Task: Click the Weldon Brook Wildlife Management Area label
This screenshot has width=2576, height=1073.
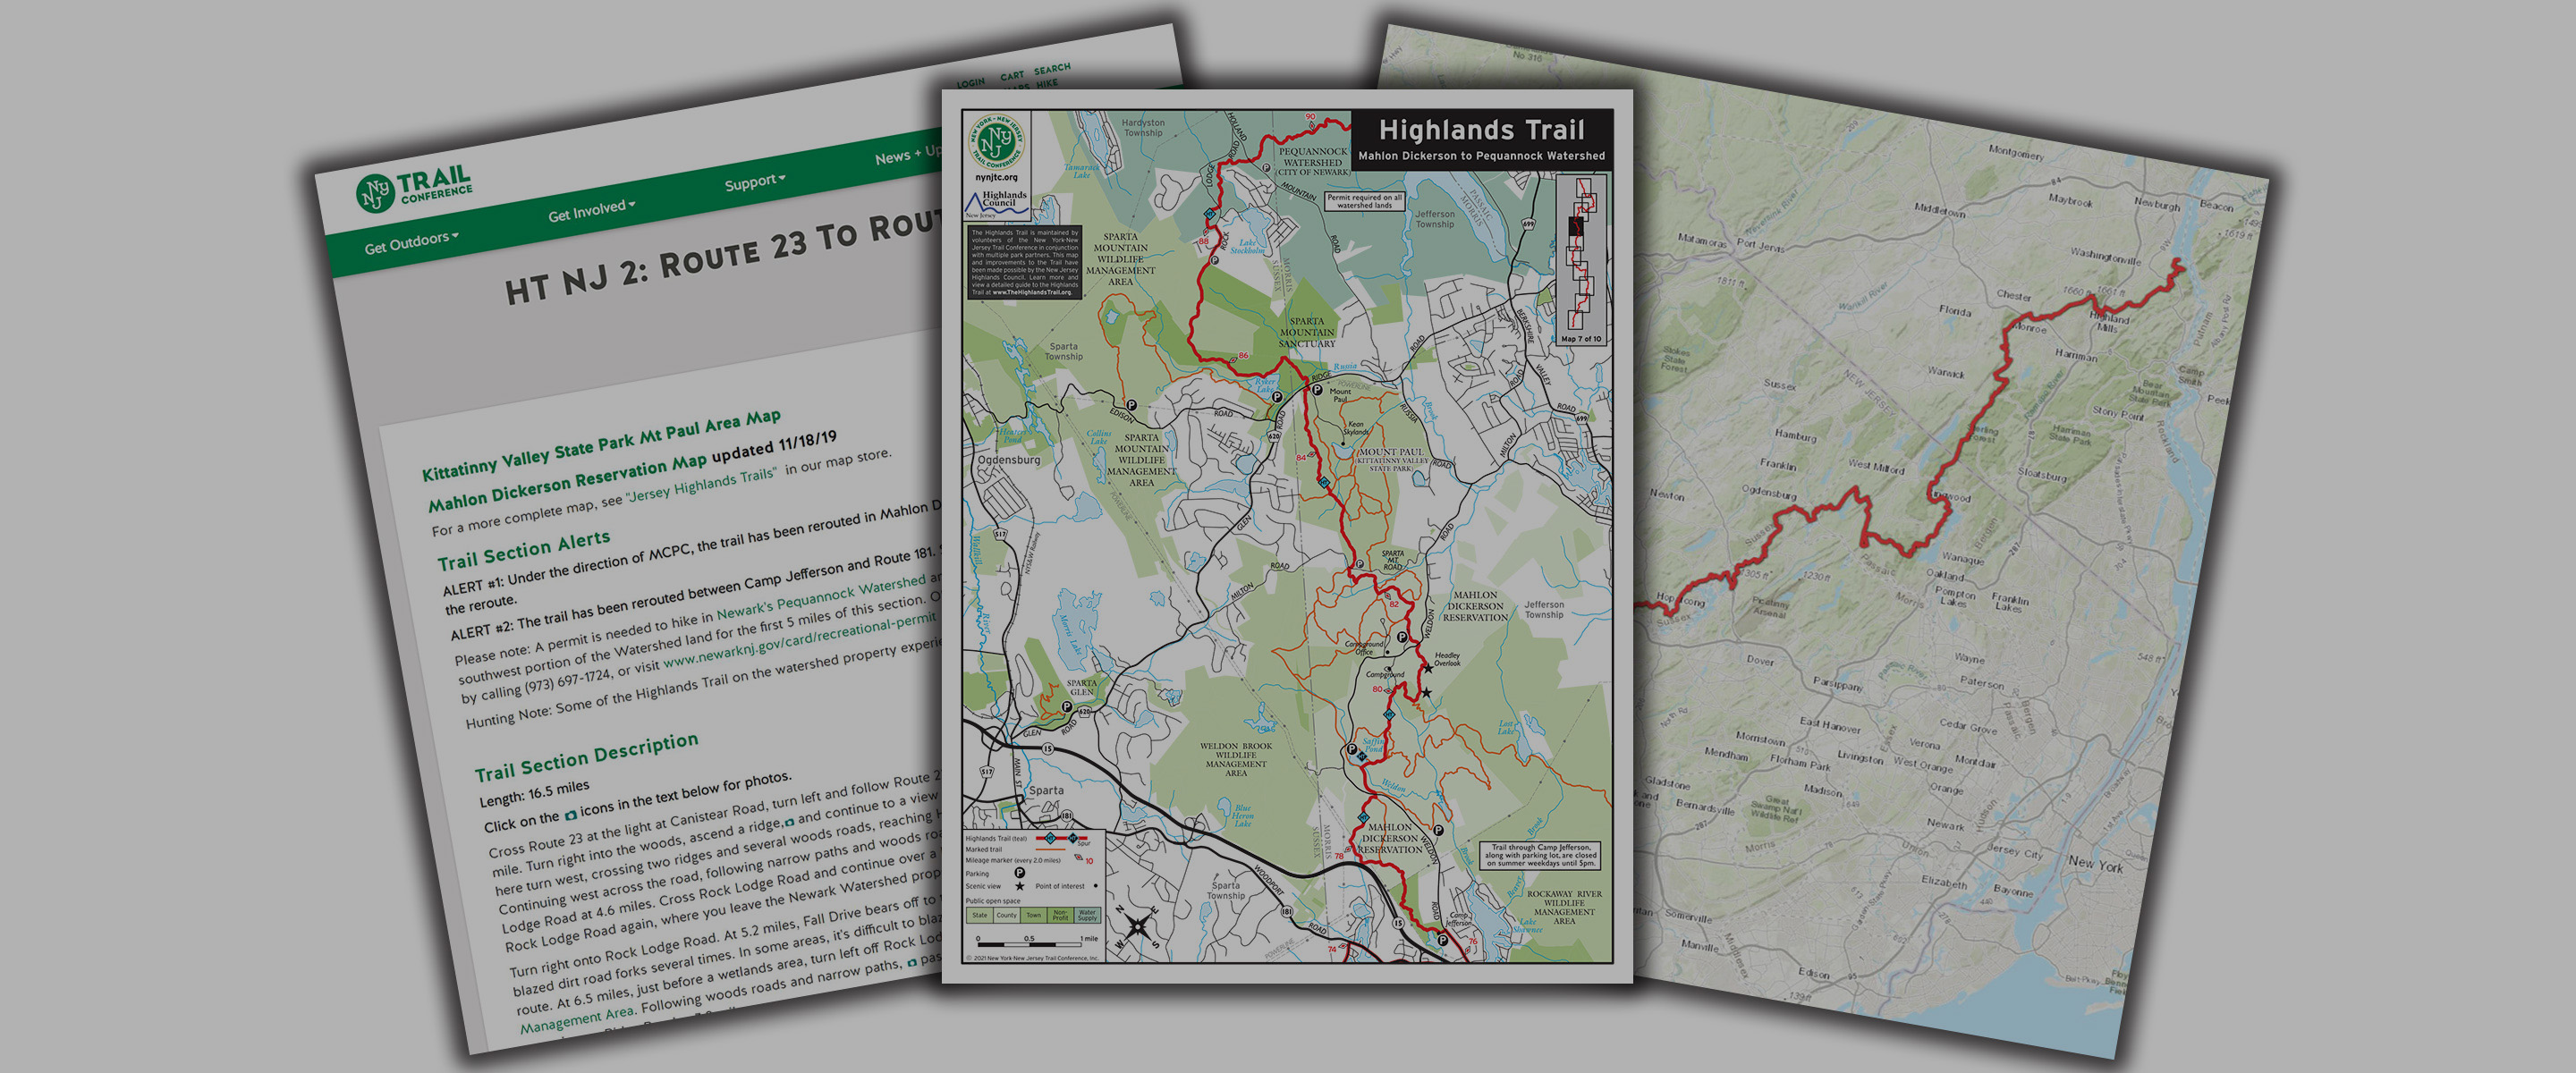Action: click(1236, 760)
